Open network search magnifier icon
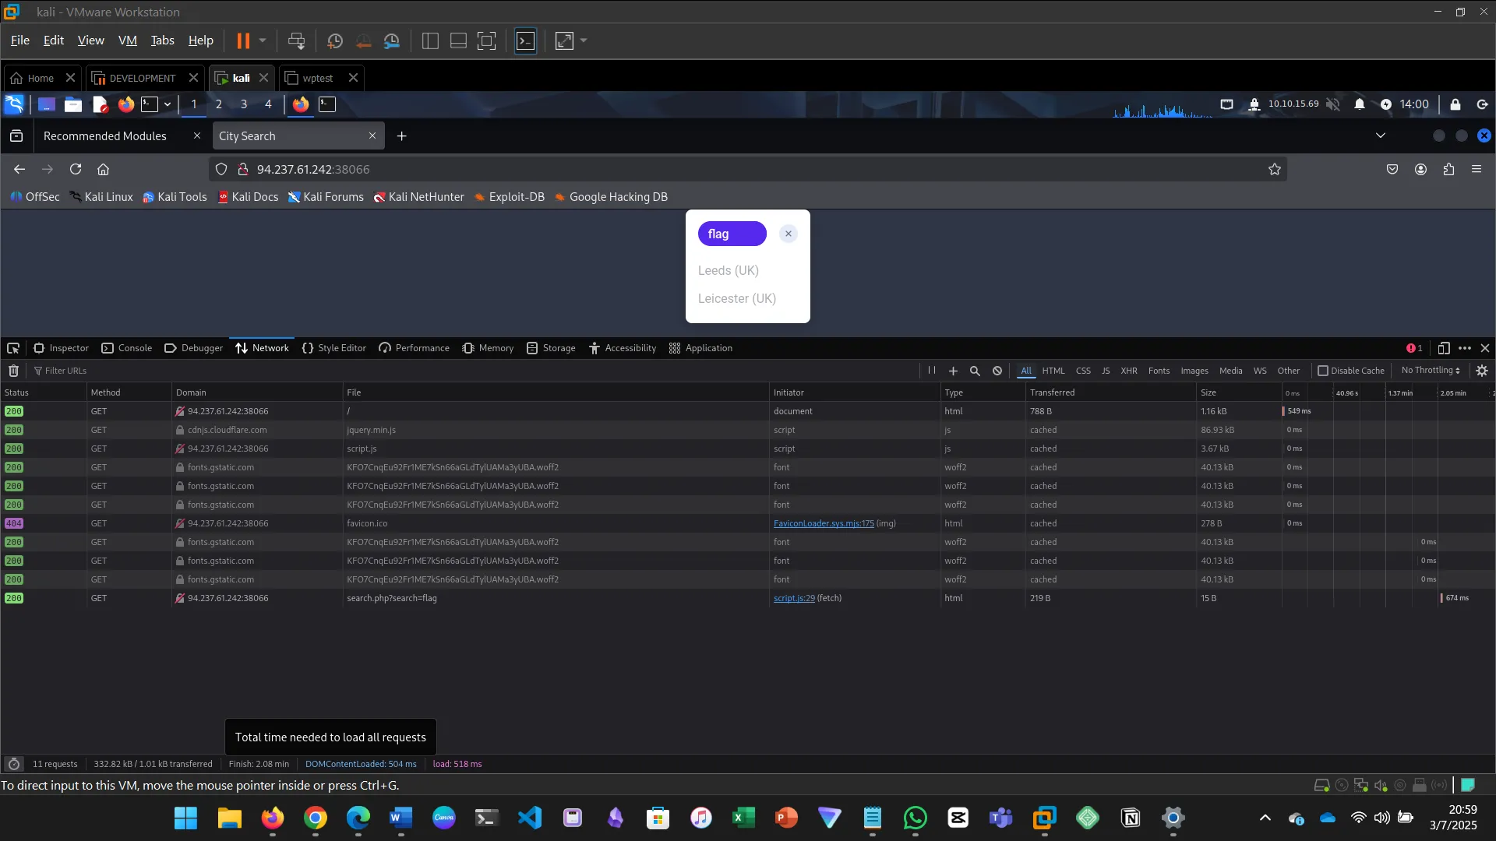Viewport: 1496px width, 841px height. 975,371
